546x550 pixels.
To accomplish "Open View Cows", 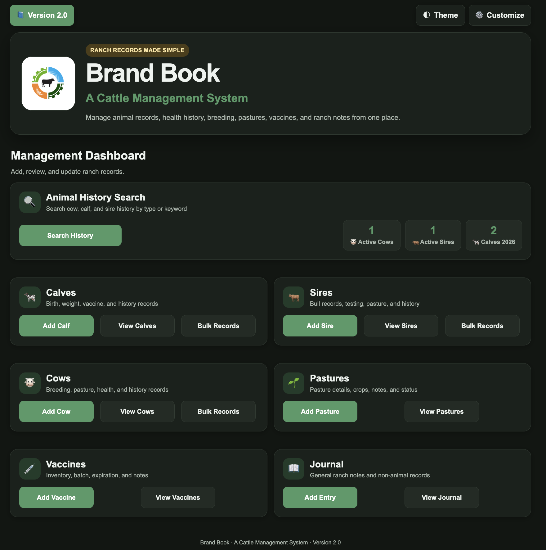I will tap(137, 412).
